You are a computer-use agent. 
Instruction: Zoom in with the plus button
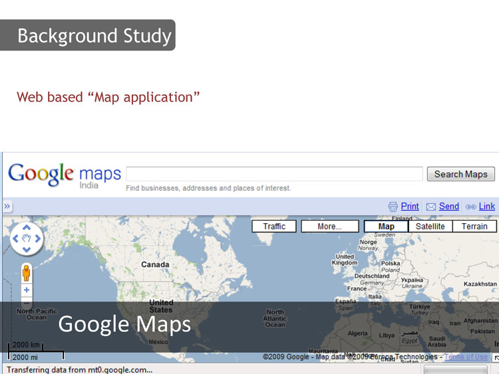[x=27, y=290]
